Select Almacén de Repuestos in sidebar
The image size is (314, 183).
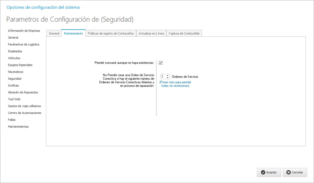(23, 92)
